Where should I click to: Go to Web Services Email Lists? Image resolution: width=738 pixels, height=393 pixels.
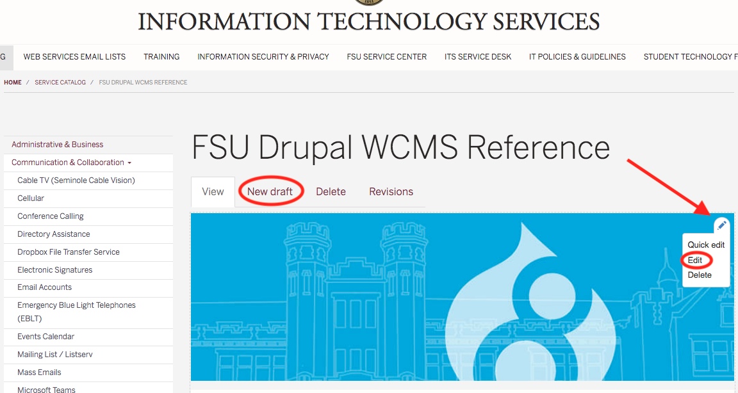pyautogui.click(x=74, y=57)
